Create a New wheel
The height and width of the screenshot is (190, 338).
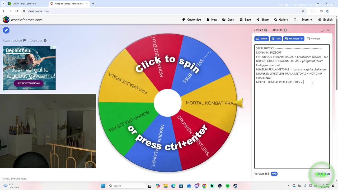click(212, 20)
